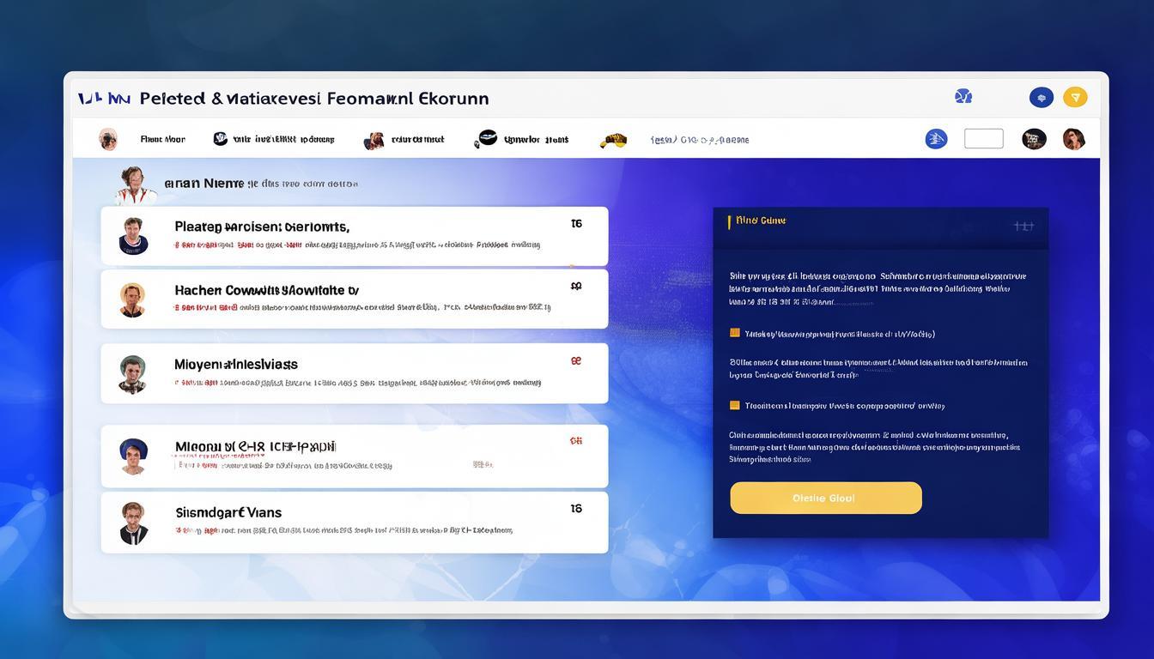The image size is (1154, 659).
Task: Click the logo at top-left of header
Action: click(103, 99)
